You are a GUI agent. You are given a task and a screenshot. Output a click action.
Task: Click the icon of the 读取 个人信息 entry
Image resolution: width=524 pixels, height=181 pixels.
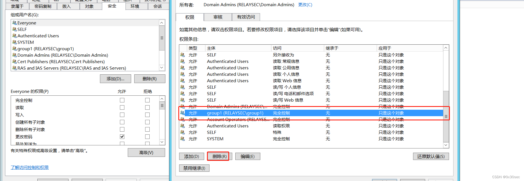[x=183, y=74]
